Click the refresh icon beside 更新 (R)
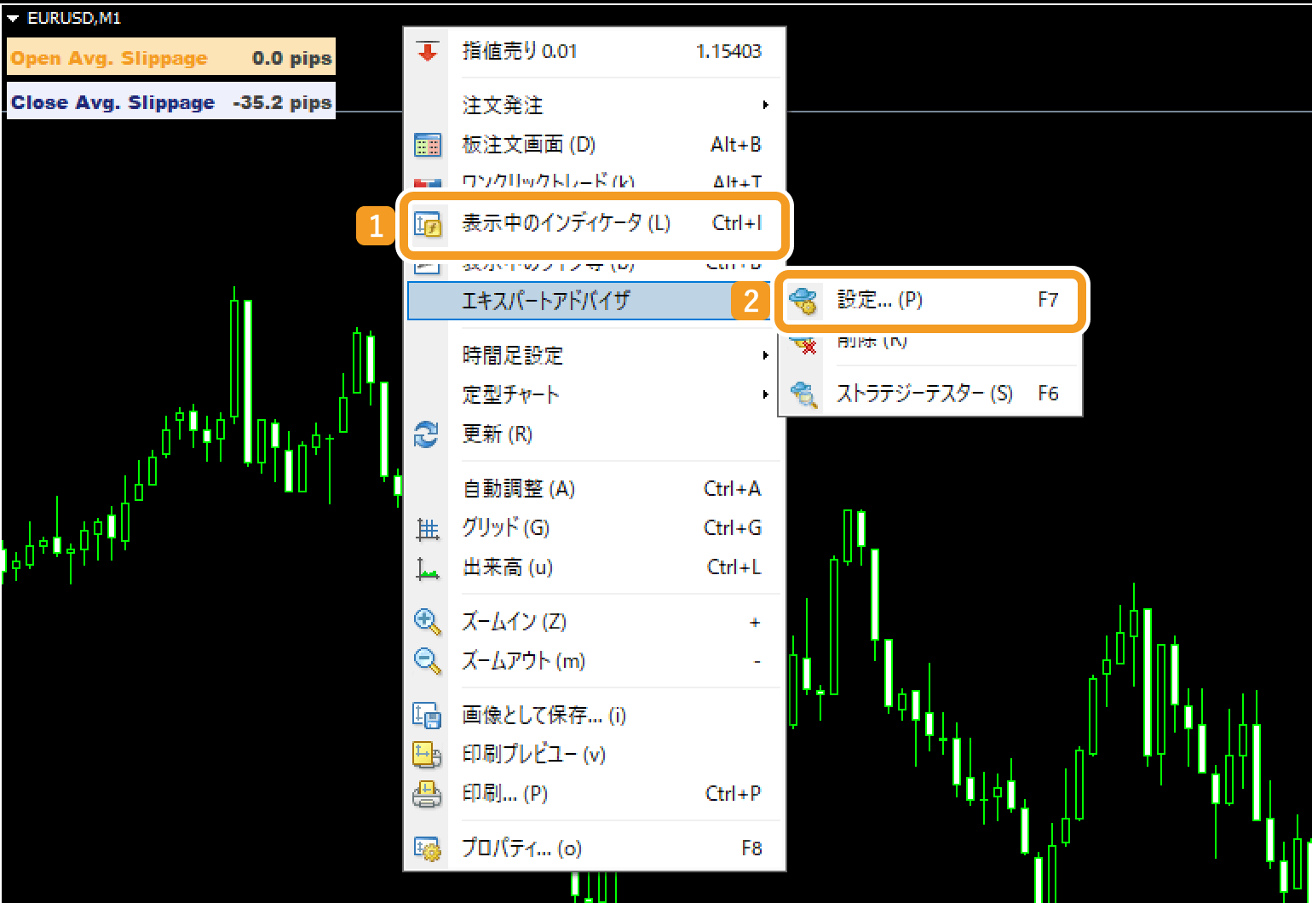This screenshot has width=1312, height=903. 427,434
